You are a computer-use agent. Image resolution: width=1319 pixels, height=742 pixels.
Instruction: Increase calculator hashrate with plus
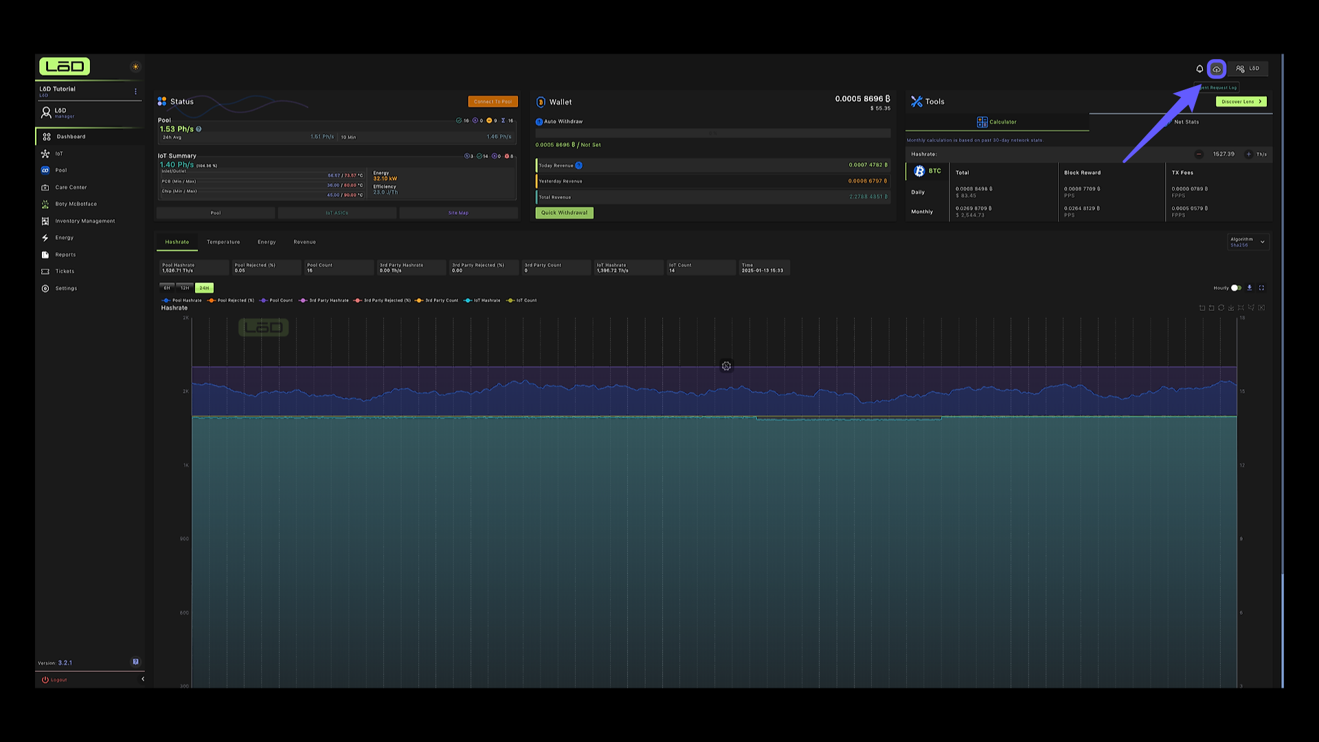click(x=1249, y=155)
